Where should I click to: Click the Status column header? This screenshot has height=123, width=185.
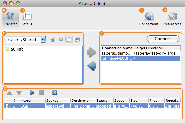(104, 101)
